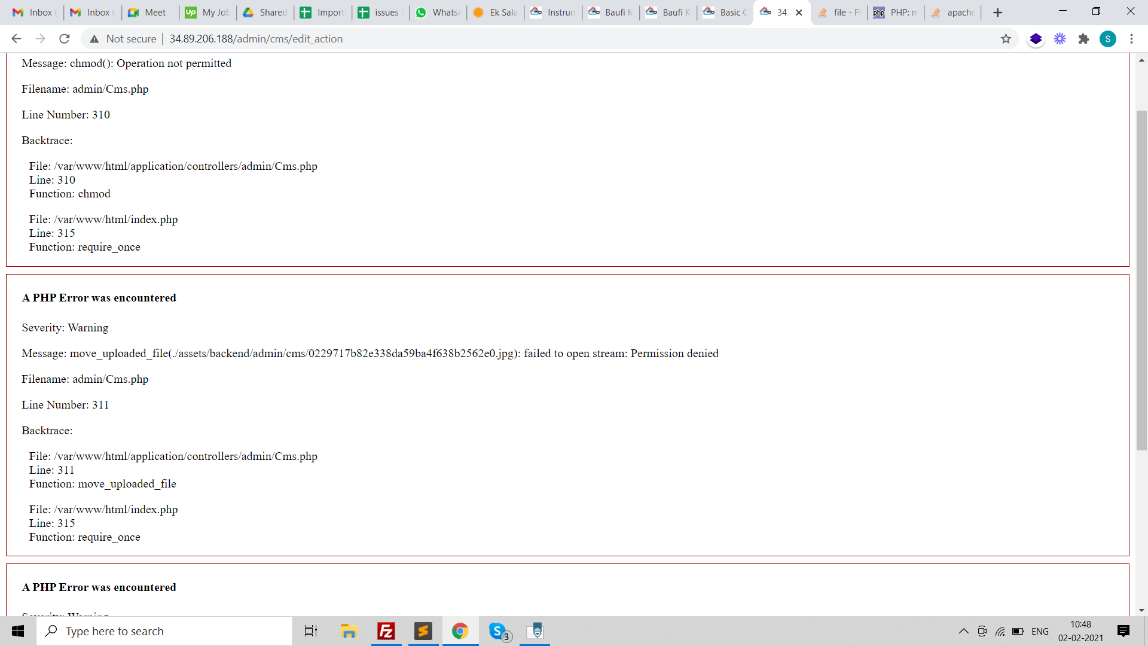Viewport: 1148px width, 646px height.
Task: Open a new browser tab
Action: [997, 13]
